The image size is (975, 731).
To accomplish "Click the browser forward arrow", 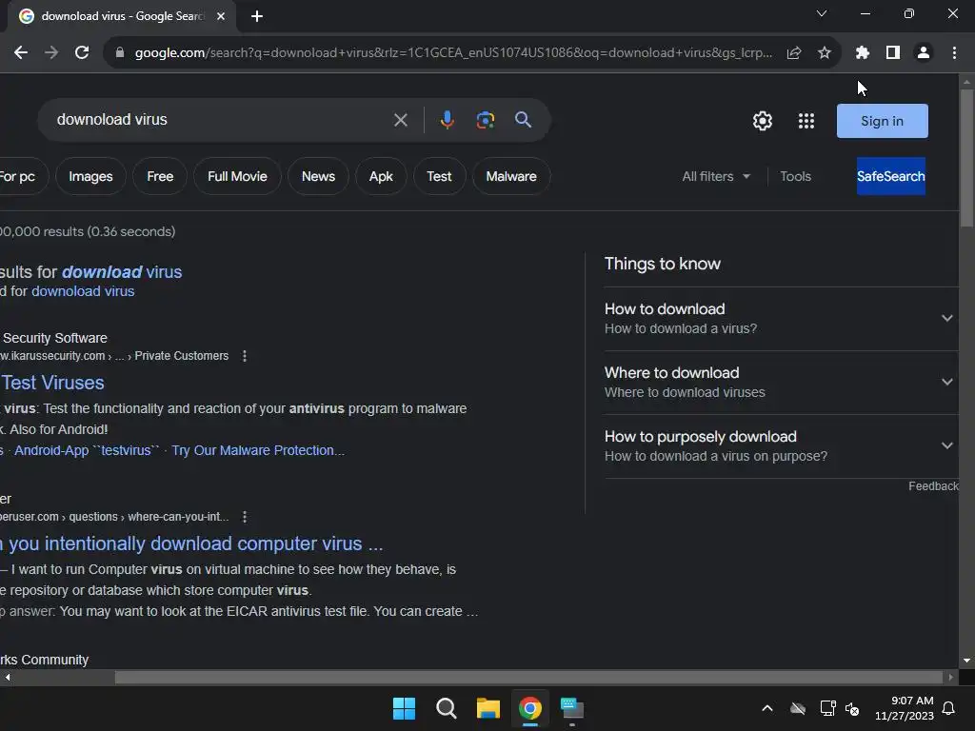I will tap(51, 53).
